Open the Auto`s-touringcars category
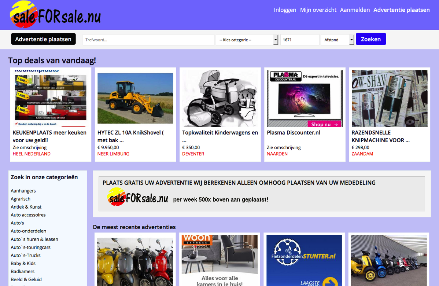The image size is (439, 286). point(30,247)
